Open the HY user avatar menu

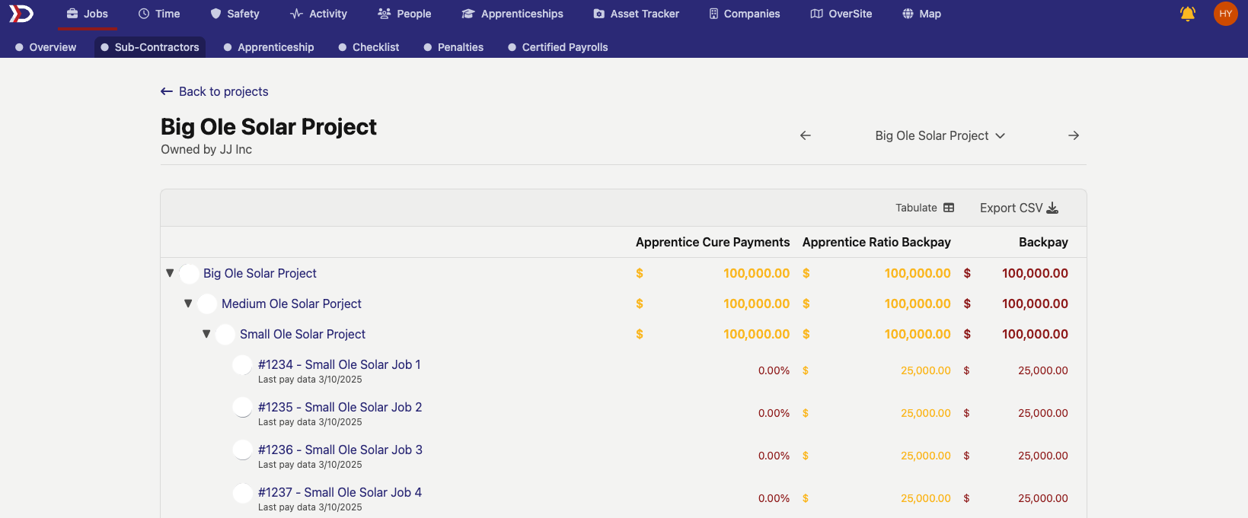point(1225,14)
